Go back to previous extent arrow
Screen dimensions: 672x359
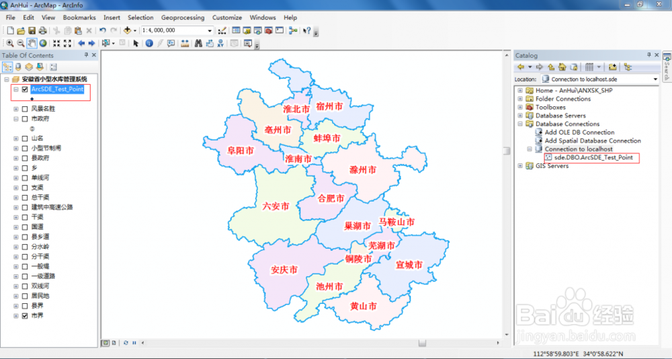tap(81, 43)
